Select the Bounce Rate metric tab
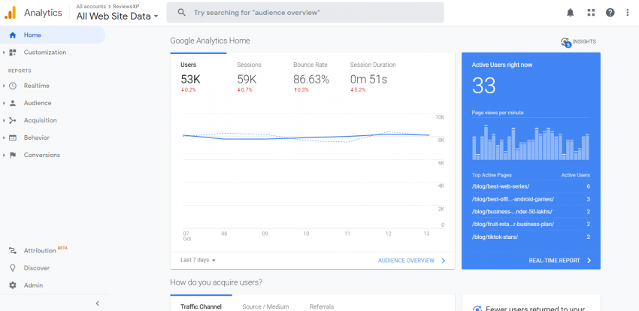 311,77
